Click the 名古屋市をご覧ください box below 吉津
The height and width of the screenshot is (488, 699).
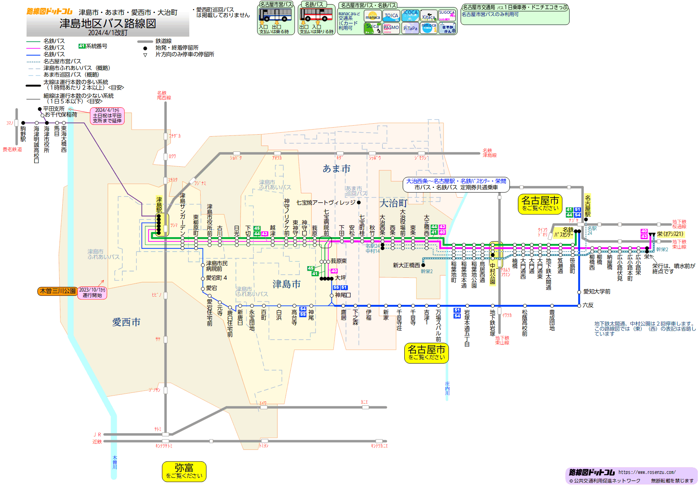427,353
